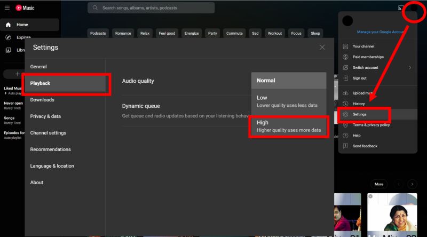427x237 pixels.
Task: Choose Normal audio quality option
Action: point(288,81)
